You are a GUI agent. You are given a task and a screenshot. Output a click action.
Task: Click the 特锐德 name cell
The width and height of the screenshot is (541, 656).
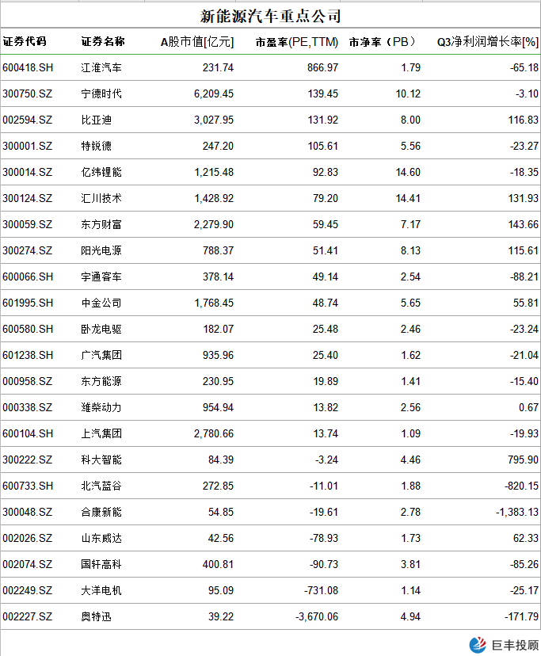[96, 146]
